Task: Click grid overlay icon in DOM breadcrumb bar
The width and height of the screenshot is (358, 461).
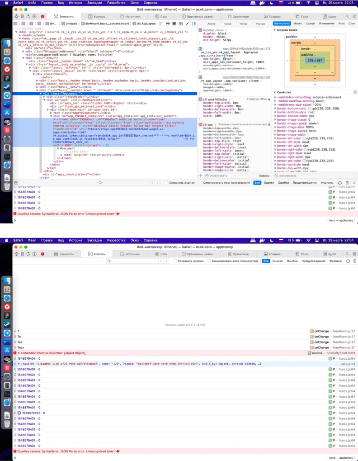Action: (181, 24)
